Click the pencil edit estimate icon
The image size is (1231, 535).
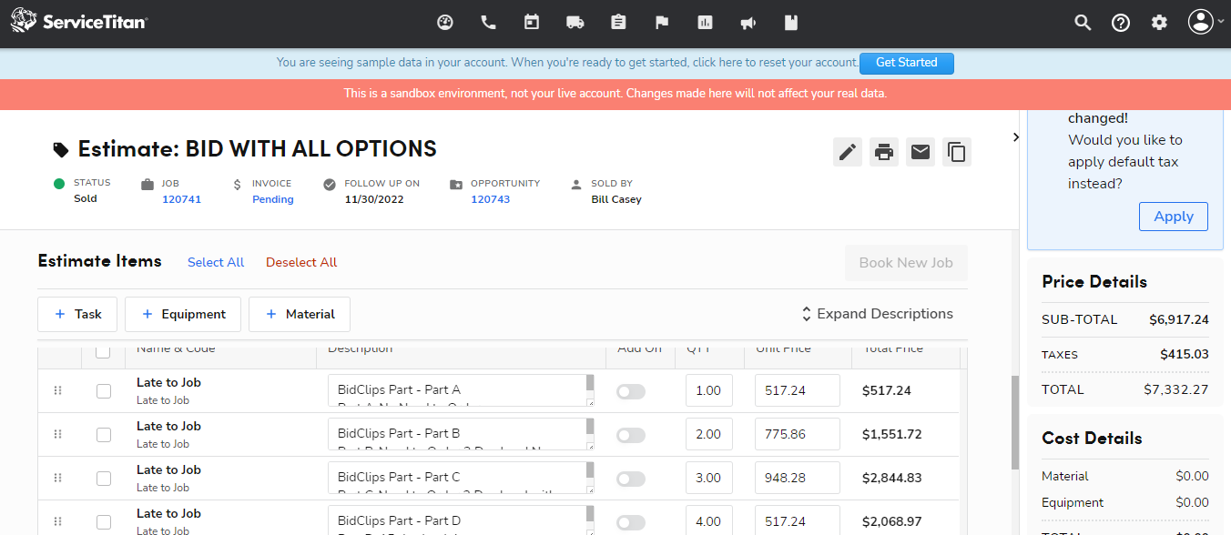tap(848, 152)
